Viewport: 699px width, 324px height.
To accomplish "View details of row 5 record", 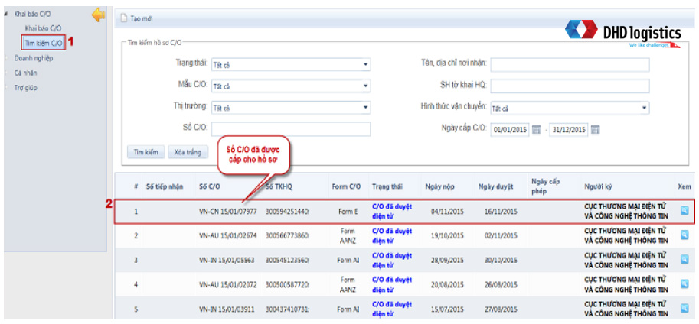I will [x=684, y=309].
